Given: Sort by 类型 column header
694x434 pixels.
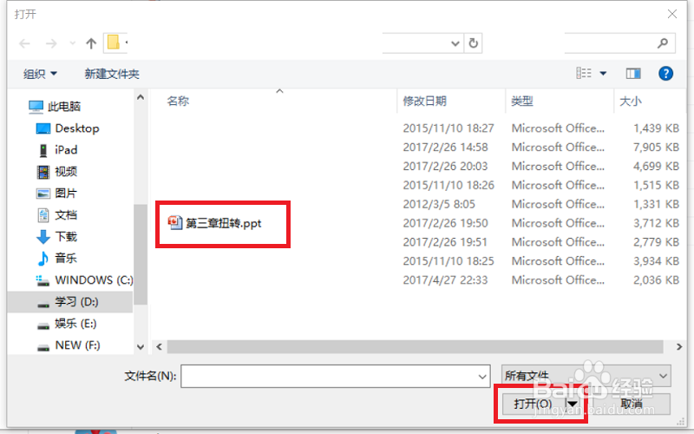Looking at the screenshot, I should click(522, 101).
